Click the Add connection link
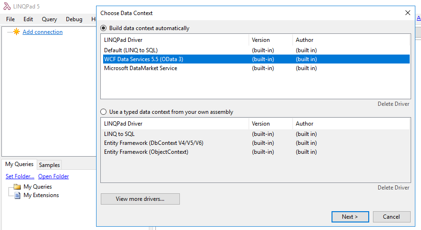Image resolution: width=421 pixels, height=230 pixels. [42, 32]
